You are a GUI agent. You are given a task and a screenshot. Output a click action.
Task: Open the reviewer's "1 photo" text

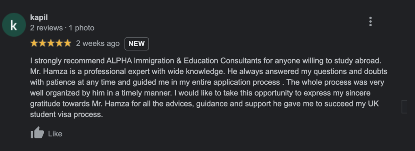tap(81, 28)
